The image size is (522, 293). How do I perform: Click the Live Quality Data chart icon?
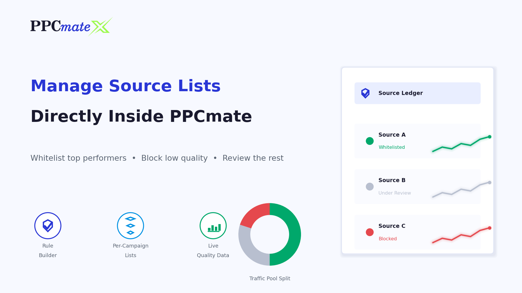[x=213, y=226]
